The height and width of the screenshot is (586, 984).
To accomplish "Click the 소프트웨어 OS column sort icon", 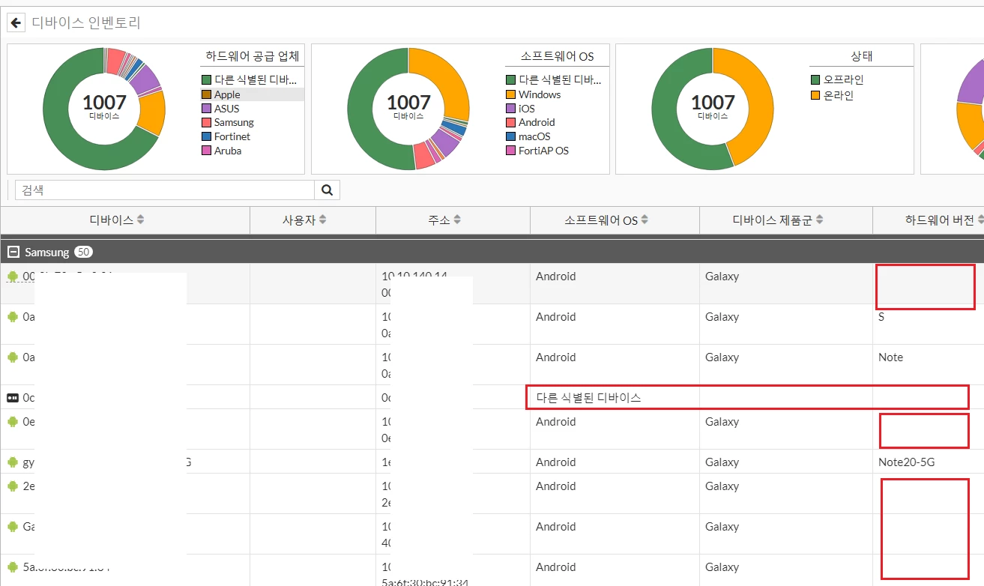I will pos(645,220).
